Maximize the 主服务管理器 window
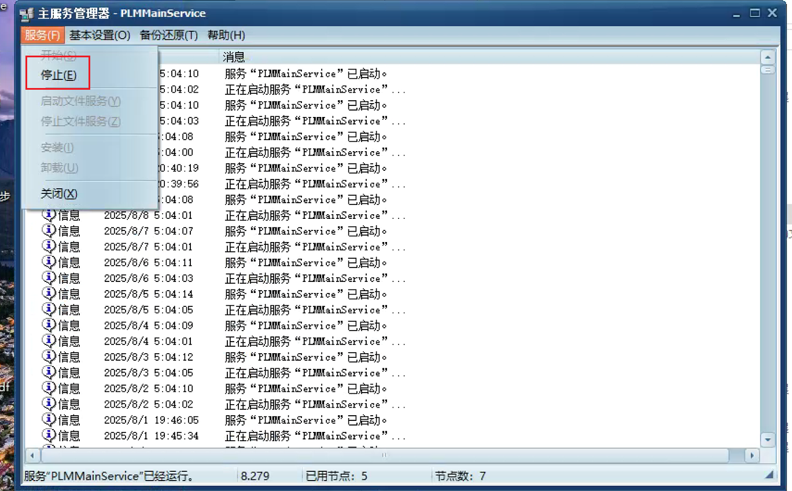The height and width of the screenshot is (491, 792). [755, 13]
